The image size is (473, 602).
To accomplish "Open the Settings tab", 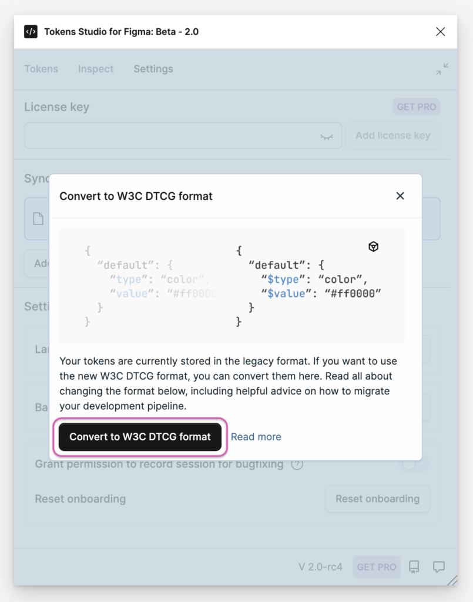I will (153, 69).
